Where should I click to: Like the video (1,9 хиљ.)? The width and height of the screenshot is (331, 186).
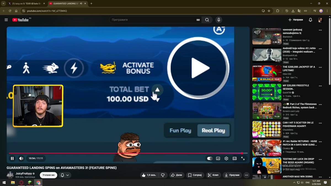[149, 175]
